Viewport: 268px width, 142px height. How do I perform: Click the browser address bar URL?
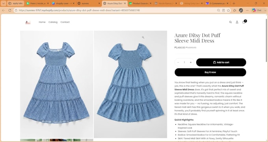[79, 10]
